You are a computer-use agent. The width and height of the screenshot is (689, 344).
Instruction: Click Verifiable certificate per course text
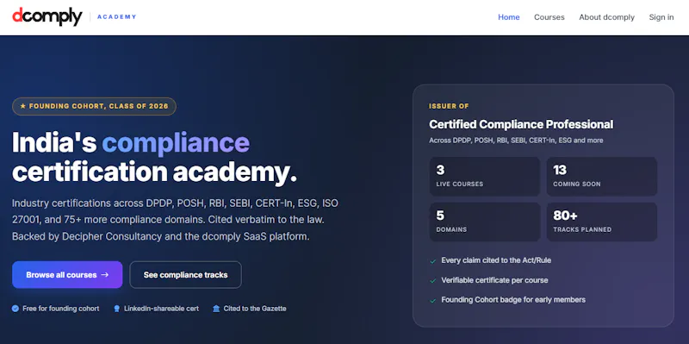pyautogui.click(x=494, y=280)
